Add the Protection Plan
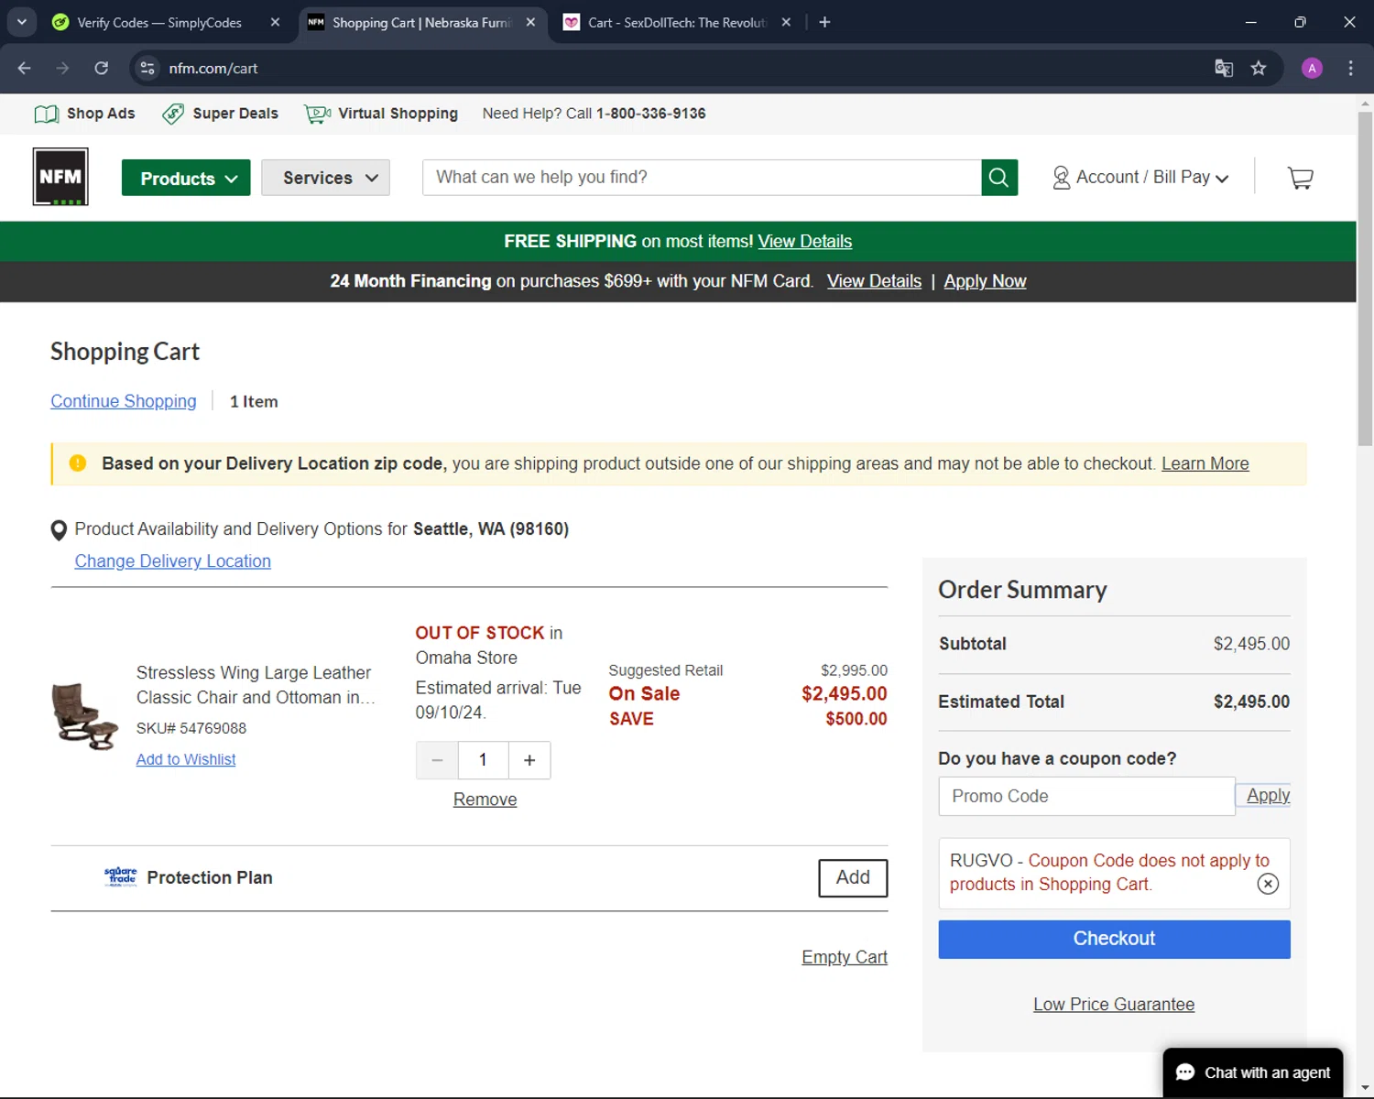 (x=853, y=878)
